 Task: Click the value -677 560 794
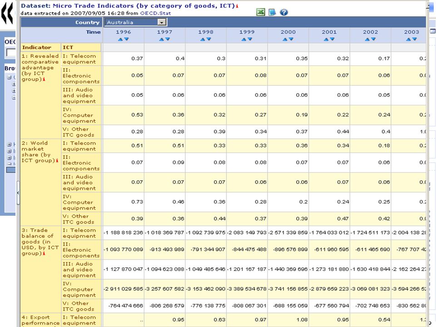(331, 306)
